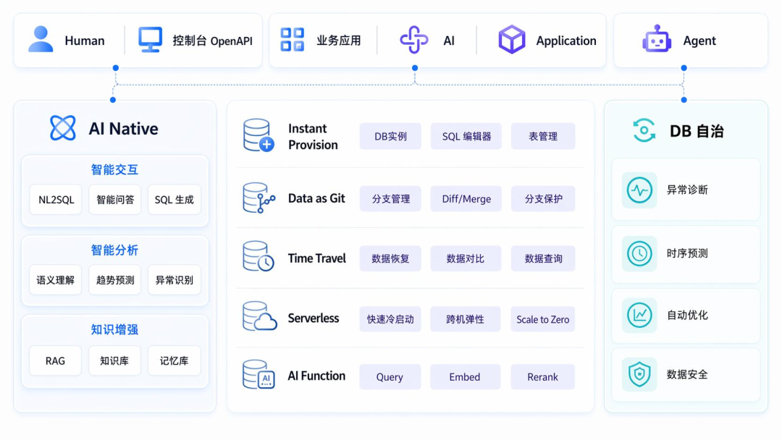
Task: Click the 智能交互 section heading
Action: coord(114,170)
